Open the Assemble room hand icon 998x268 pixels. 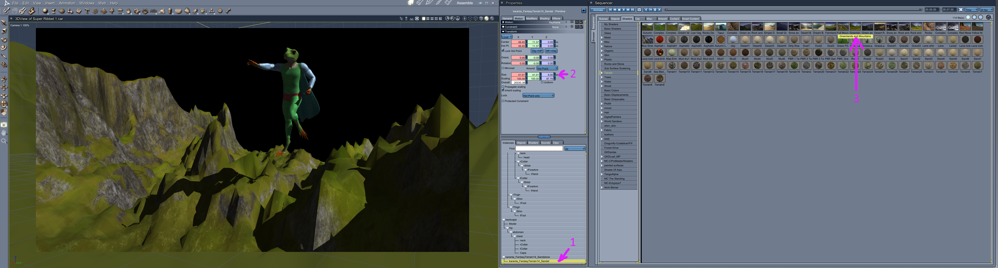click(411, 3)
